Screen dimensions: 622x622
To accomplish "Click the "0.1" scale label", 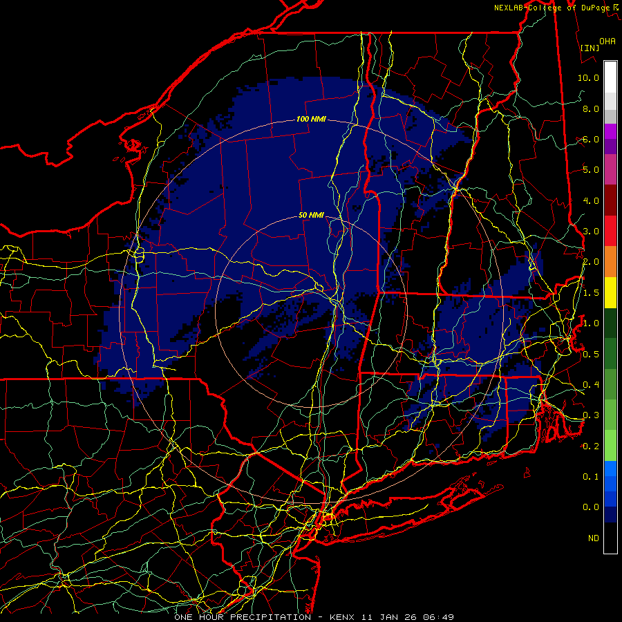I will [591, 477].
